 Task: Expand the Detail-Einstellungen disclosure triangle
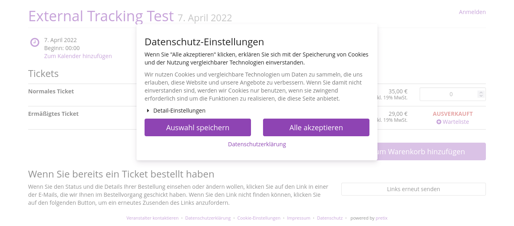[x=148, y=111]
